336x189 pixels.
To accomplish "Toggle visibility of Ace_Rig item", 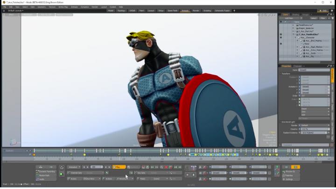I will coord(281,56).
